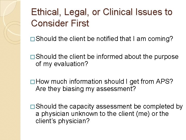Select the line 'Should the capacity assessment be completed by'
The height and width of the screenshot is (140, 186).
[109, 107]
